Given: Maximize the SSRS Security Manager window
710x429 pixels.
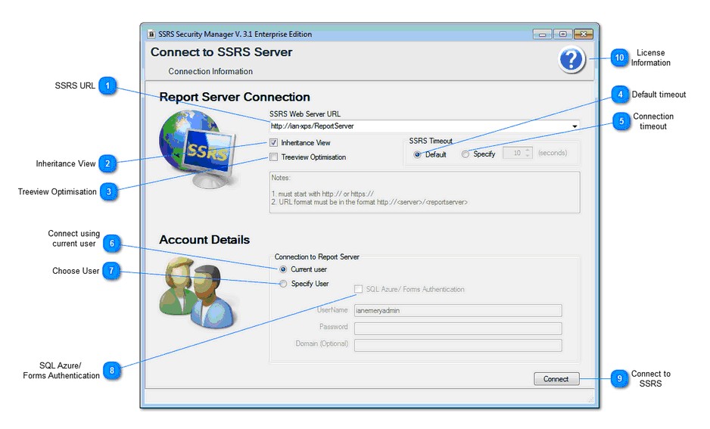Looking at the screenshot, I should click(x=562, y=34).
